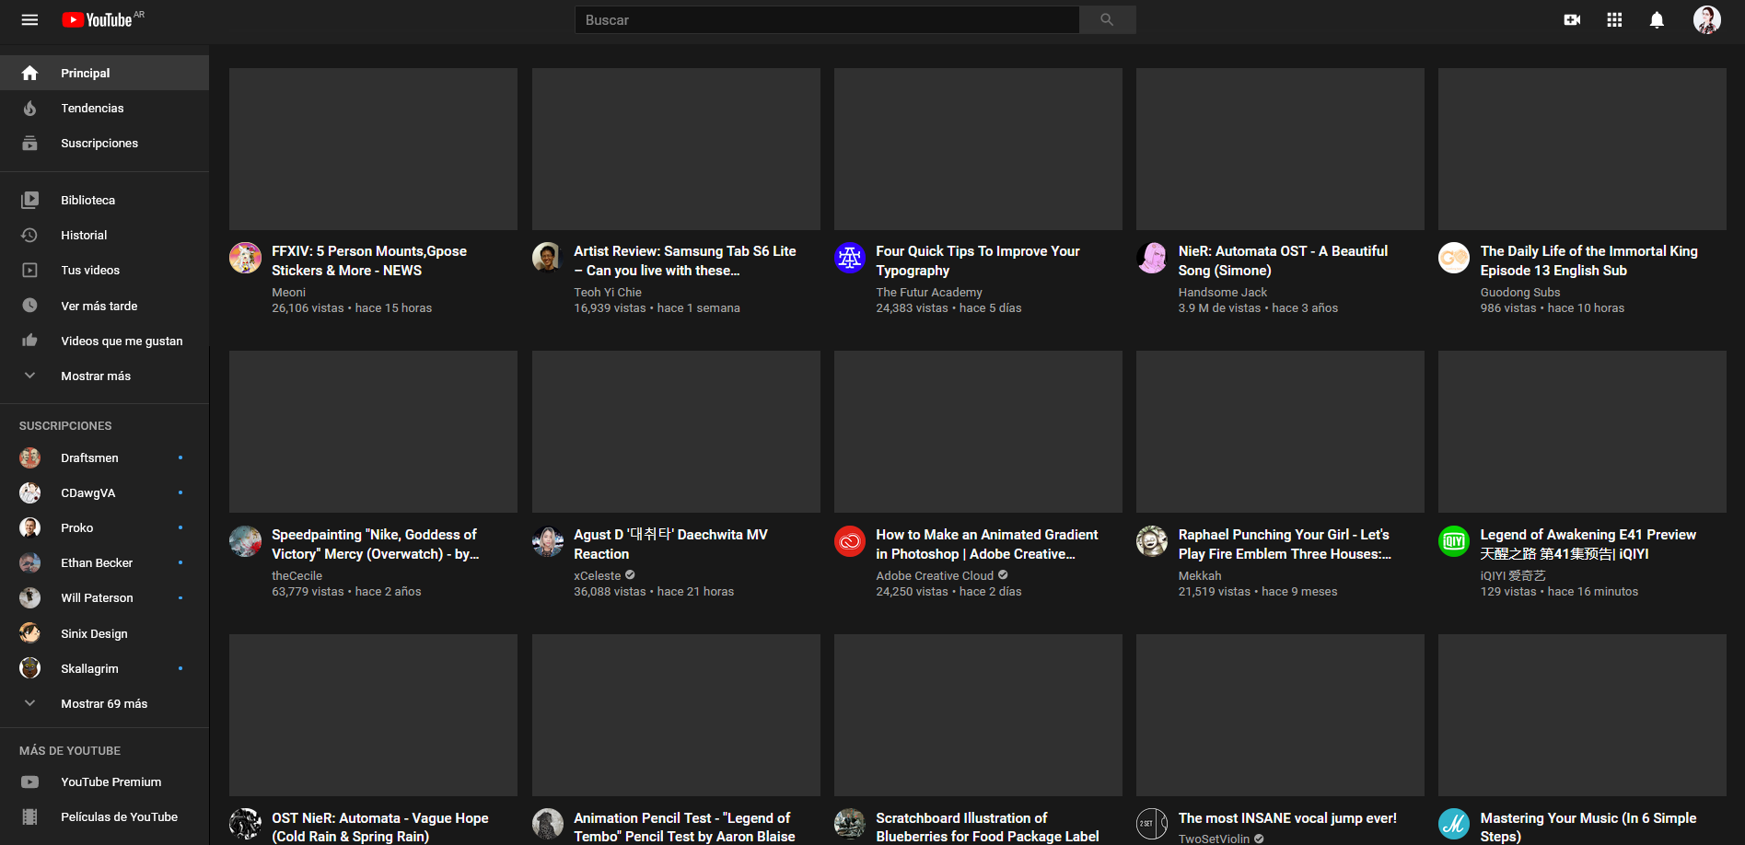Open How to Make an Animated Gradient title
This screenshot has width=1745, height=845.
(x=987, y=544)
